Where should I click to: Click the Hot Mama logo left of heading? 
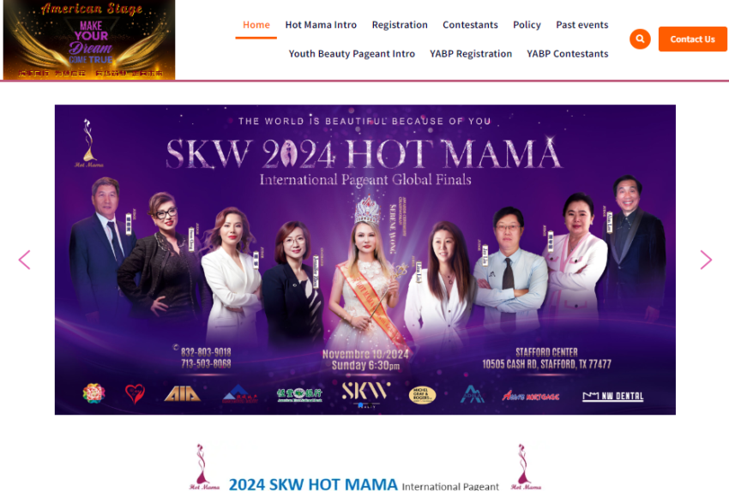pyautogui.click(x=203, y=467)
